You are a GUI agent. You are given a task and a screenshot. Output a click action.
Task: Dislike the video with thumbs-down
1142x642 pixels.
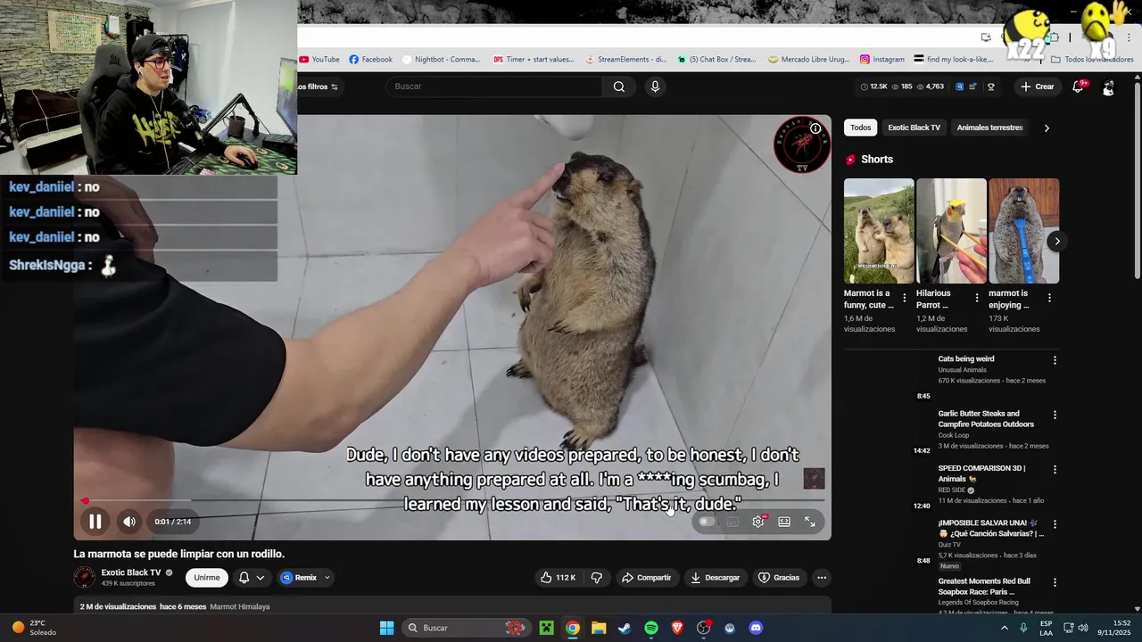597,578
